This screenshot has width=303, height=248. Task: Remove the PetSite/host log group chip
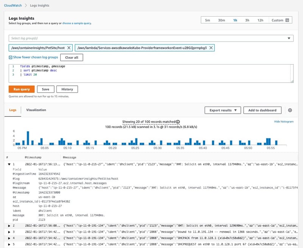point(69,48)
